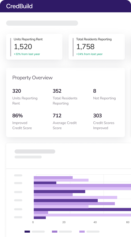Click the 40 axis label on chart
The width and height of the screenshot is (131, 237).
[95, 222]
